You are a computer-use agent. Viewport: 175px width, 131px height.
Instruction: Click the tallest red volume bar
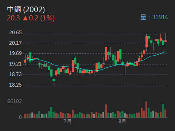(x=146, y=110)
